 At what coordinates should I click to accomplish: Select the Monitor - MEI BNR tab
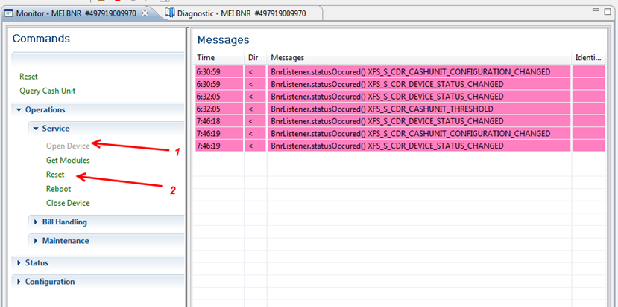tap(76, 13)
